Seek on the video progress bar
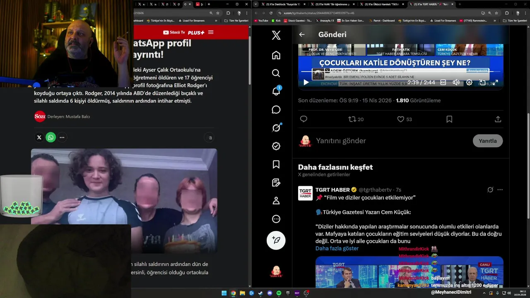 [400, 72]
